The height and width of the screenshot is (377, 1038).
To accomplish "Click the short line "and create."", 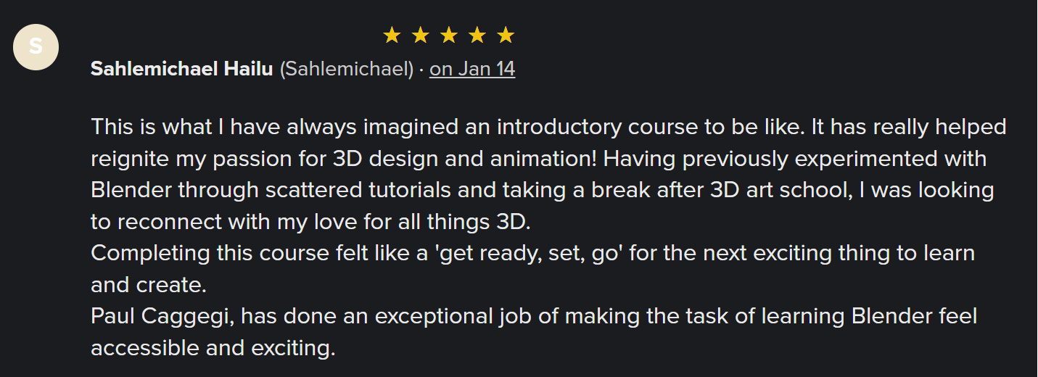I will point(149,284).
